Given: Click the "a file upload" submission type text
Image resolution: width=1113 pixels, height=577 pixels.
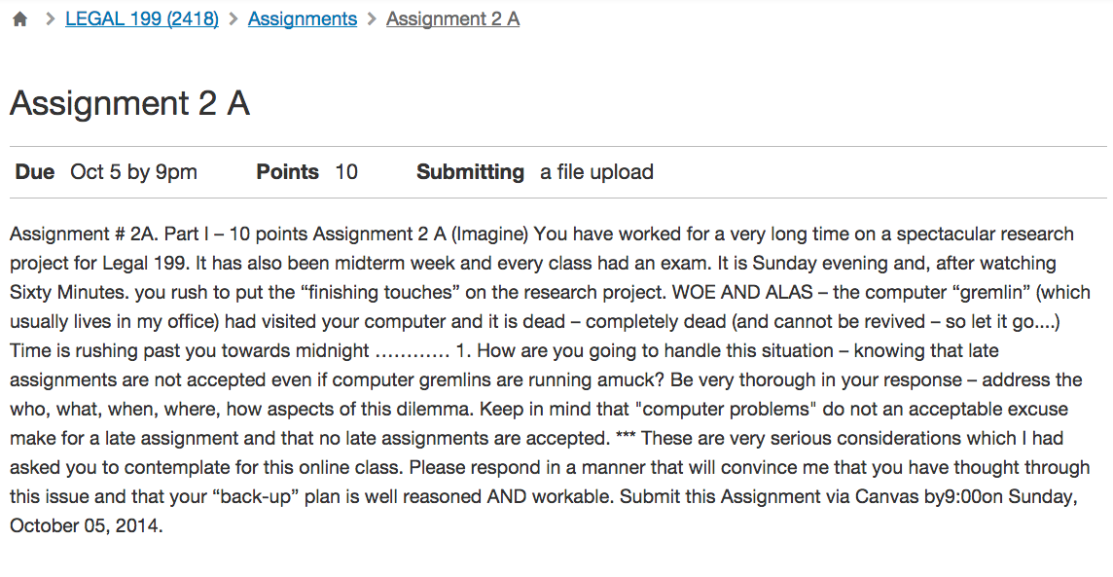Looking at the screenshot, I should 596,172.
